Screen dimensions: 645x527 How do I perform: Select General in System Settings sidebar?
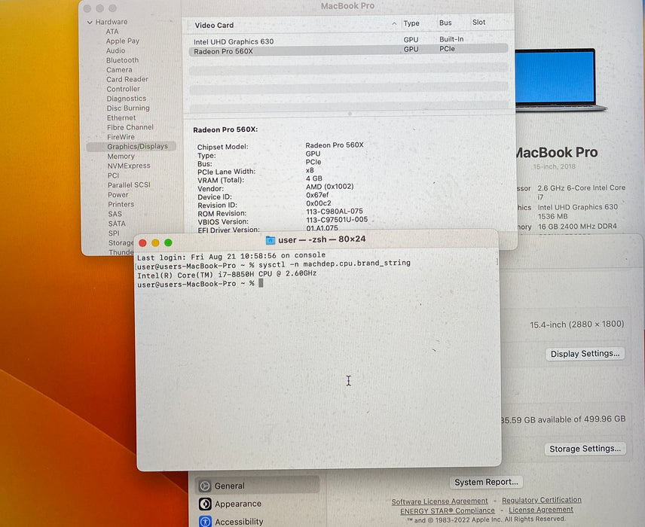pos(258,486)
